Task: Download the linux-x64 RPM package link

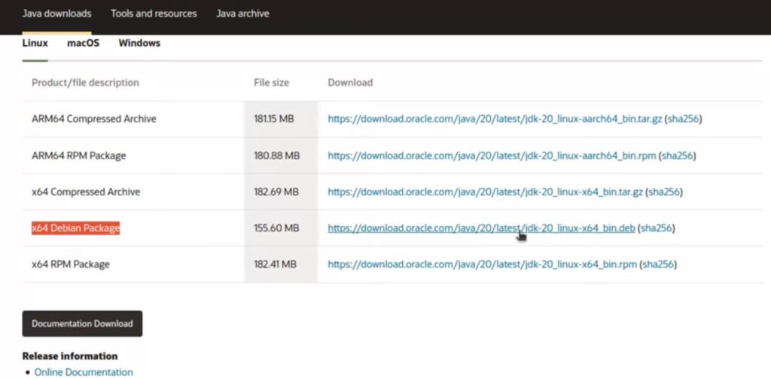Action: click(482, 265)
